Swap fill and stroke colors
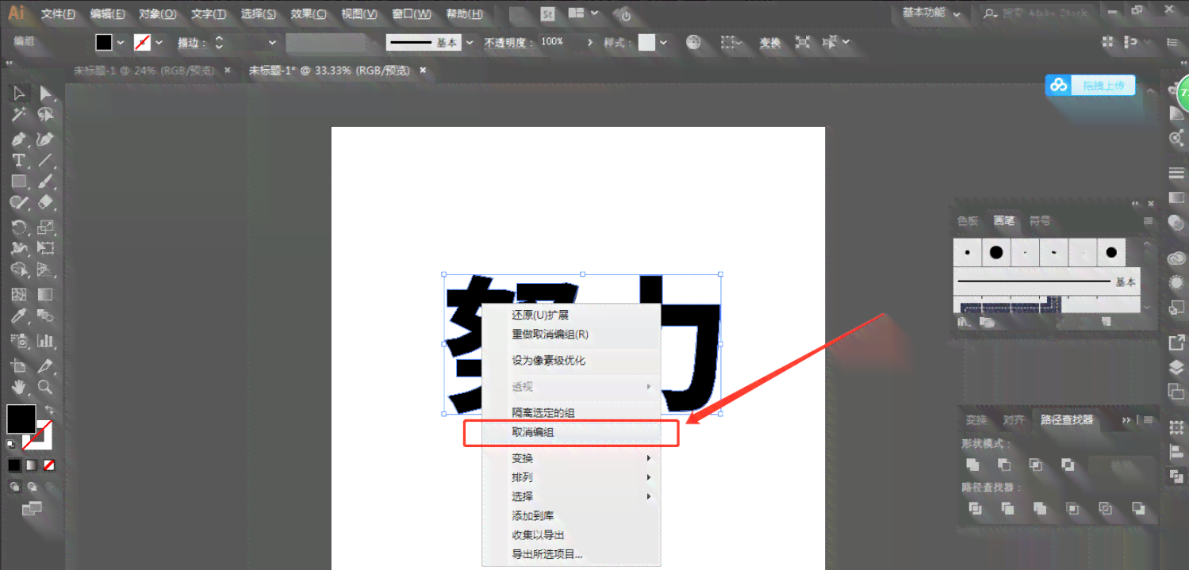Viewport: 1189px width, 570px height. click(49, 410)
